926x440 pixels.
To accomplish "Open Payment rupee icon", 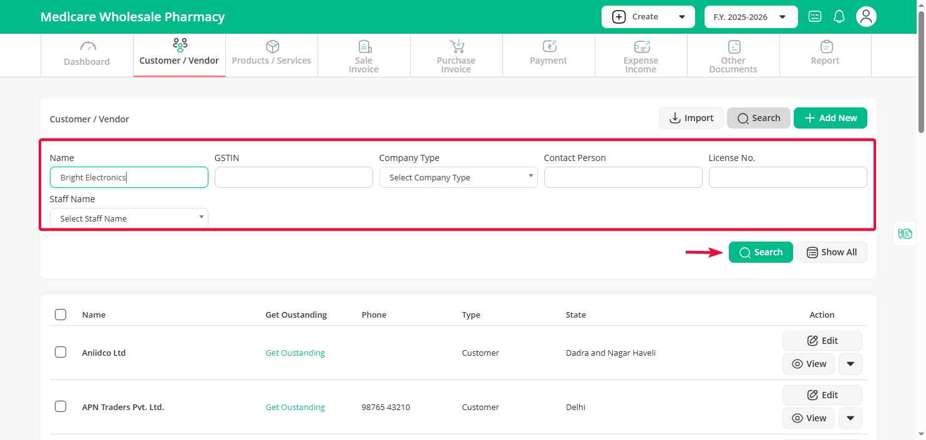I will click(548, 47).
